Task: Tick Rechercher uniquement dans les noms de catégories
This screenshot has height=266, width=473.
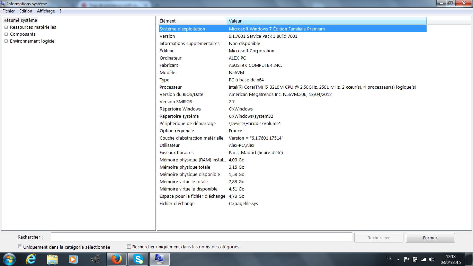Action: (x=129, y=247)
